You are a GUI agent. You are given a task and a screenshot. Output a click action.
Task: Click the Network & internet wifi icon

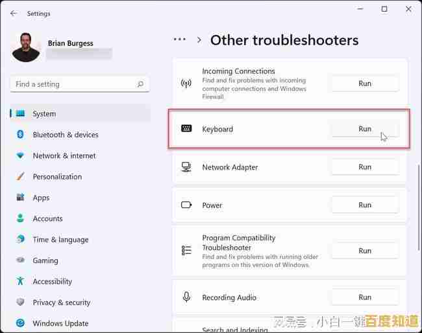tap(20, 155)
